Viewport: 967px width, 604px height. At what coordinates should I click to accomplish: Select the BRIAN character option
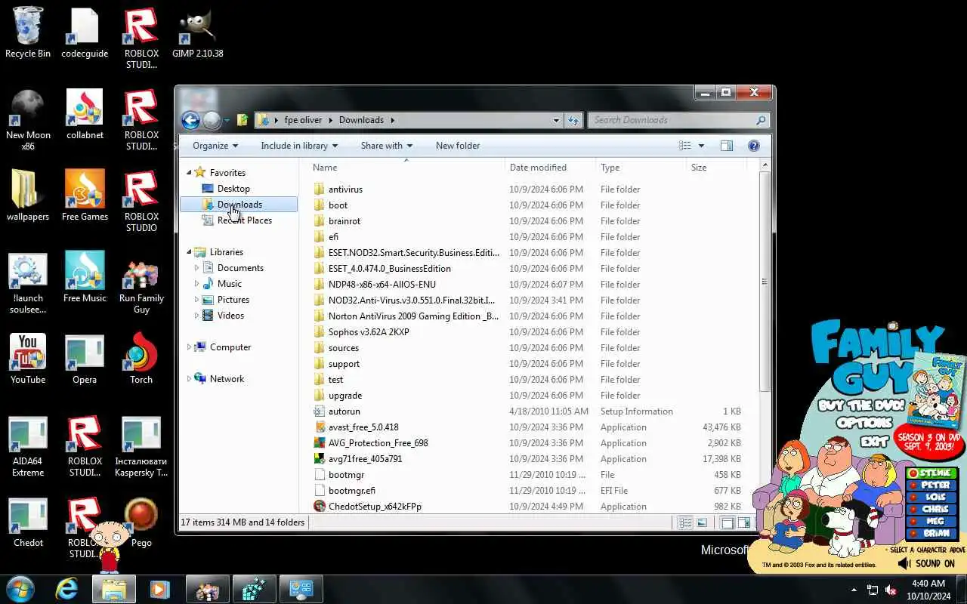931,533
